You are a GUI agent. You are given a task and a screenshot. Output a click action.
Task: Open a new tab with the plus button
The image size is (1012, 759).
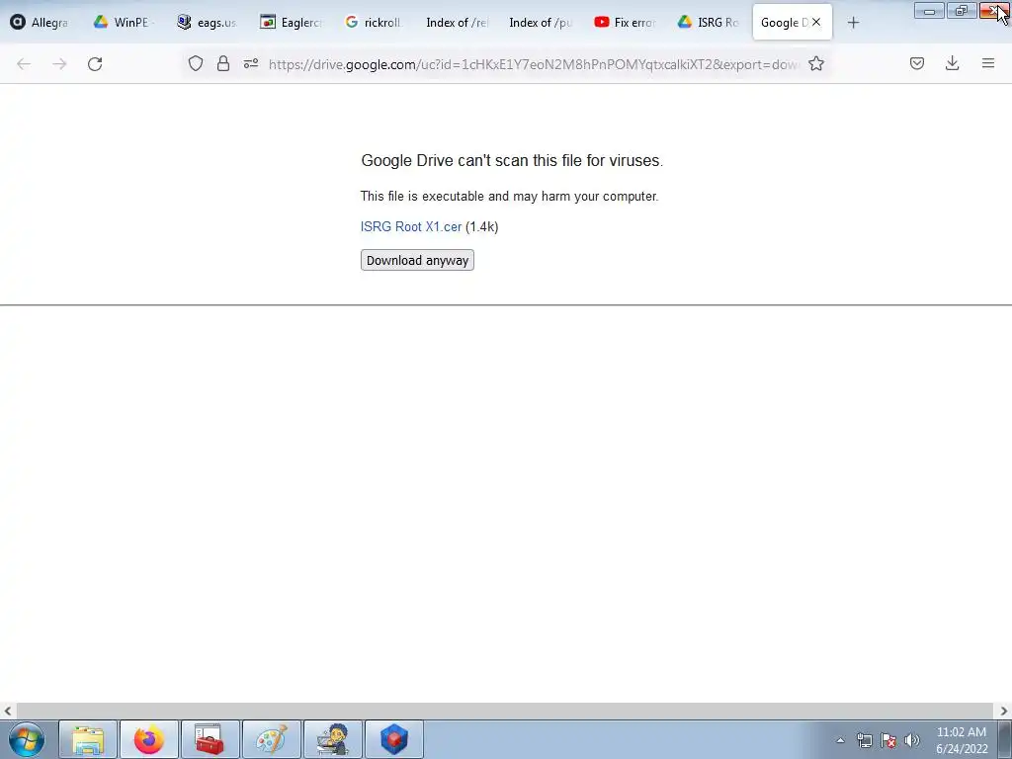853,23
